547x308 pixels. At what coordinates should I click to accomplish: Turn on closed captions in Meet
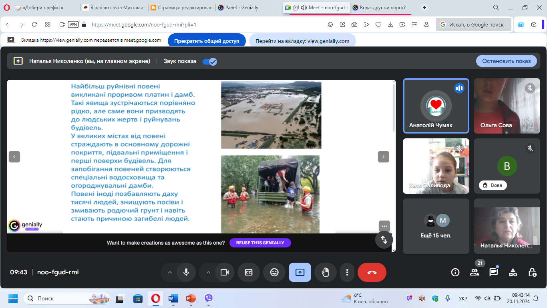(249, 272)
